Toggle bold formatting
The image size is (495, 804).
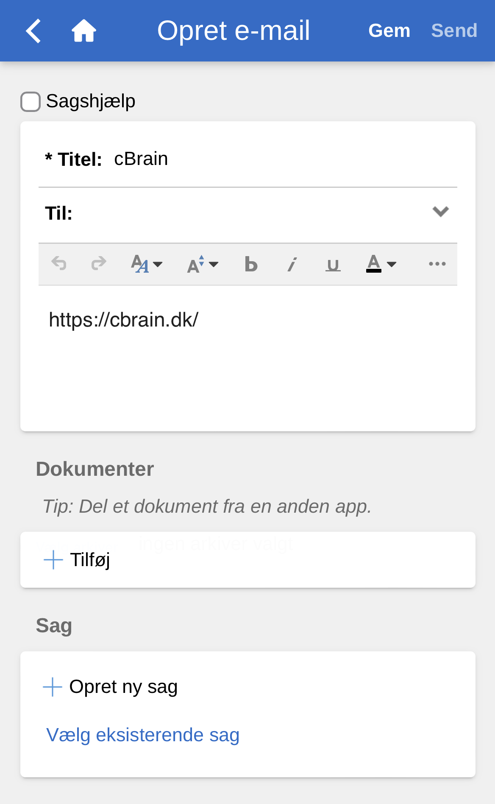pos(251,264)
